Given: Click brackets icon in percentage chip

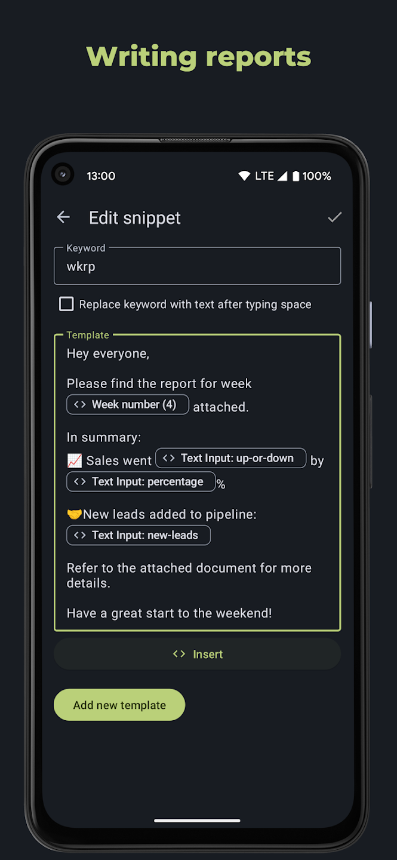Looking at the screenshot, I should click(x=80, y=481).
